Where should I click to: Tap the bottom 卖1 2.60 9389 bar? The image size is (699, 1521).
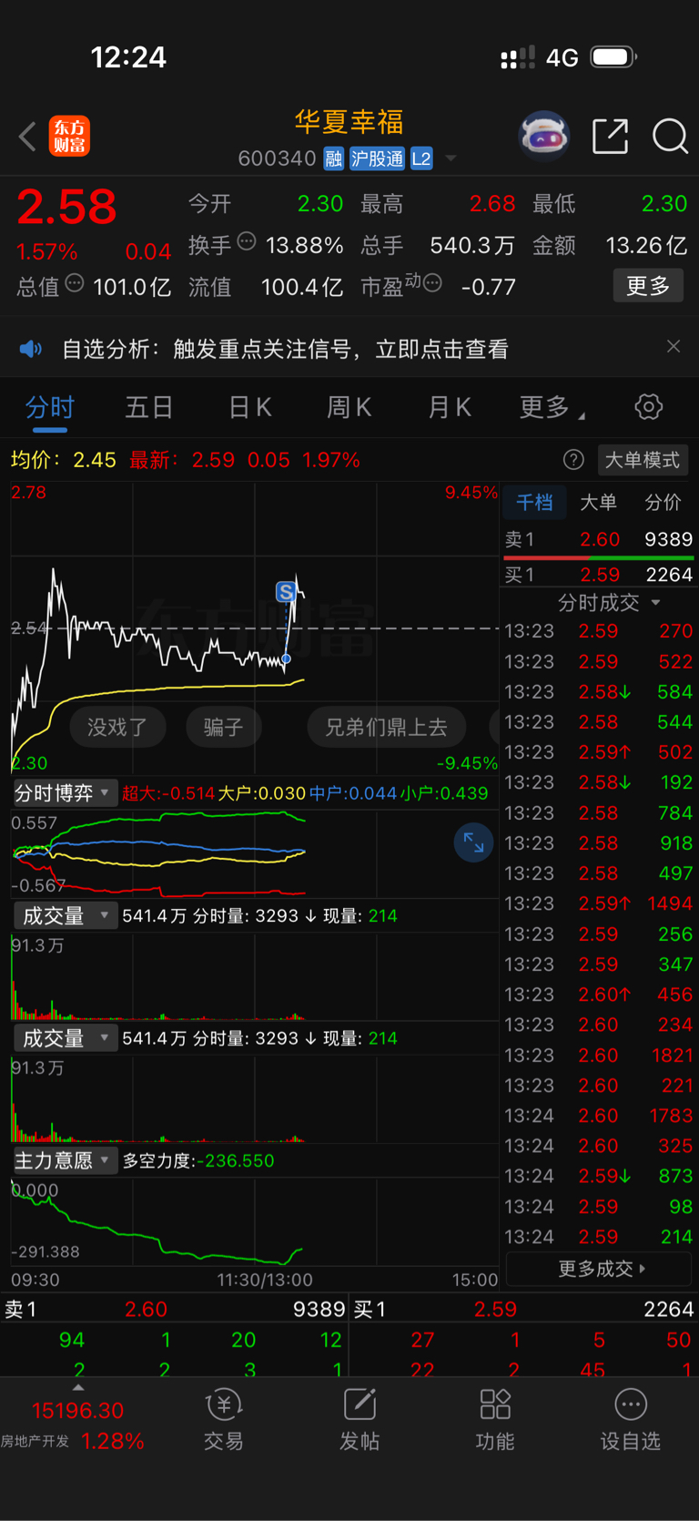(175, 1309)
